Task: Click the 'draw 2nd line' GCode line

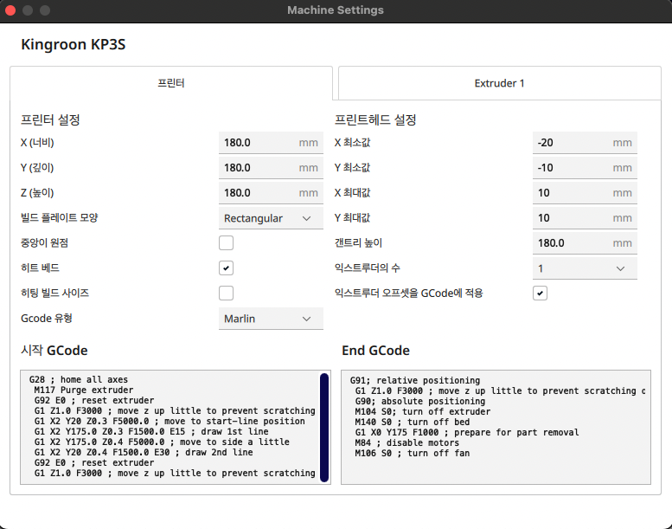Action: 144,452
